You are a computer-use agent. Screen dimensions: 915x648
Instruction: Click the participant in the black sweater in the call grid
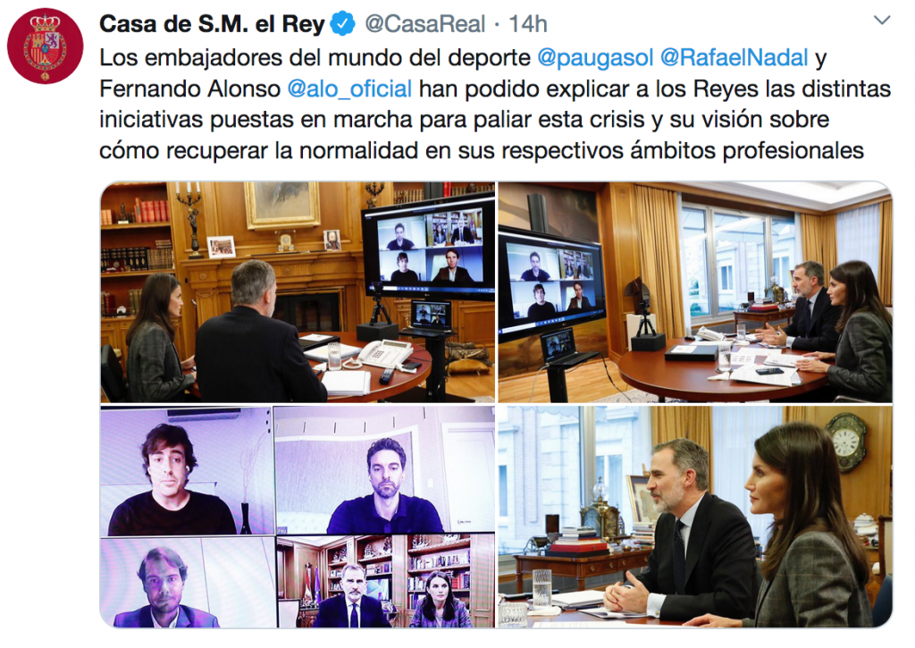pos(186,471)
